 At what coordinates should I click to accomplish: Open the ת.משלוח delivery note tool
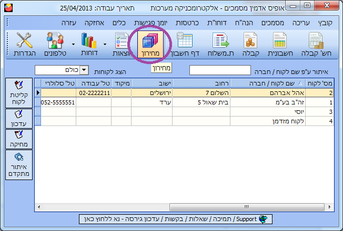tap(221, 45)
